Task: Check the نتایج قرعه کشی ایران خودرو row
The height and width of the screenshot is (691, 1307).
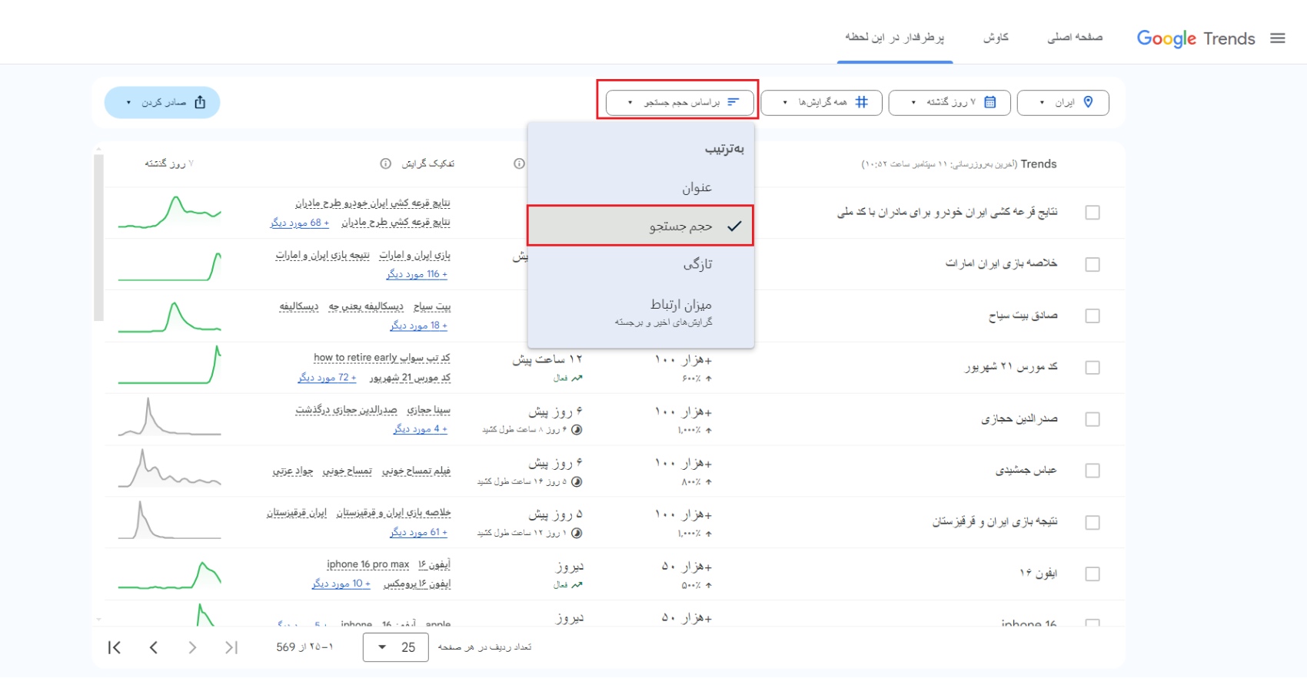Action: [x=1092, y=213]
